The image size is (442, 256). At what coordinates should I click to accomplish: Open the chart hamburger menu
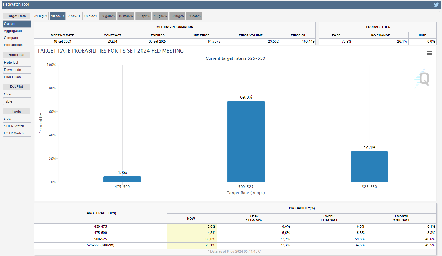click(x=429, y=54)
